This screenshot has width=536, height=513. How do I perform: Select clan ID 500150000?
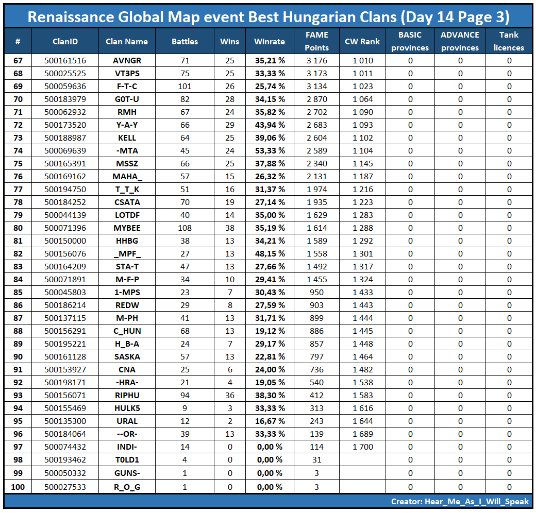point(65,241)
